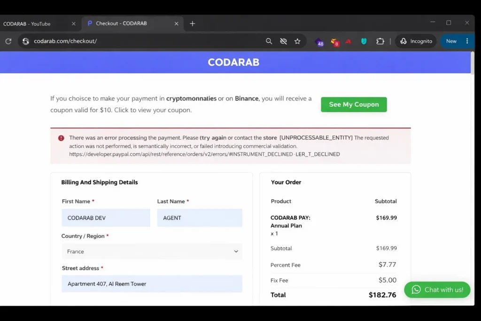481x321 pixels.
Task: Open the Extensions puzzle-piece icon
Action: click(x=380, y=42)
